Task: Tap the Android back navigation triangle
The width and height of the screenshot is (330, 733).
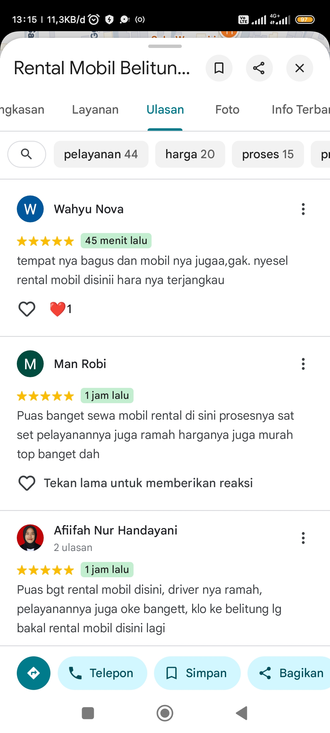Action: [242, 713]
